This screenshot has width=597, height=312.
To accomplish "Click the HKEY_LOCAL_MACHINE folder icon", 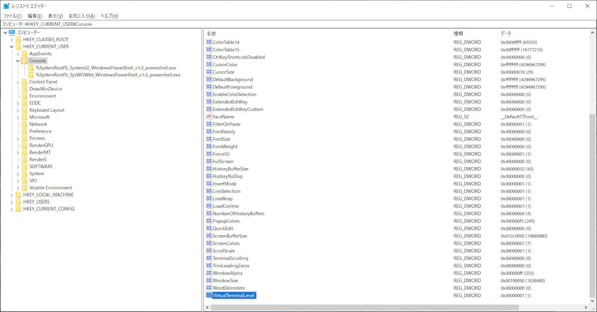I will click(18, 195).
